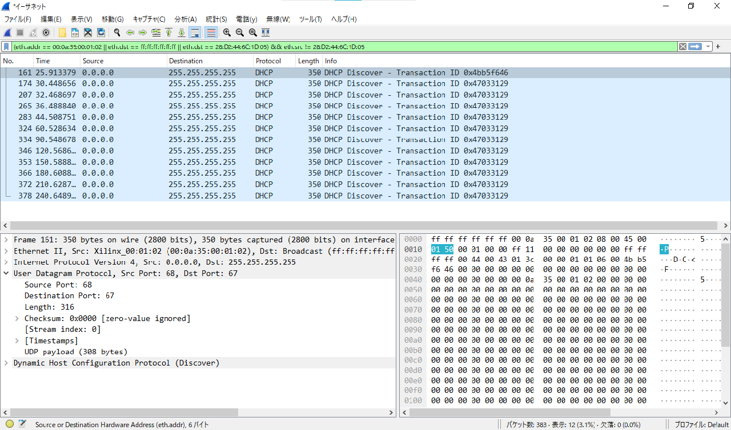Screen dimensions: 731x430
Task: Select the UDP payload (308 bytes) line
Action: coord(76,351)
